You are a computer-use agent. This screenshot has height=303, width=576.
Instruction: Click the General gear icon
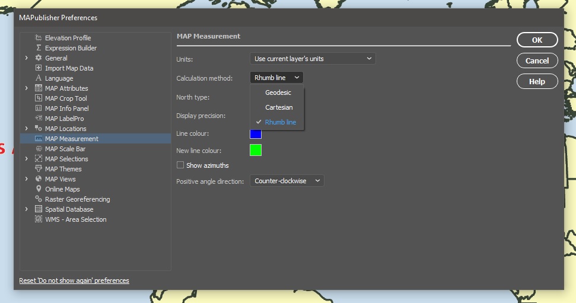tap(38, 58)
